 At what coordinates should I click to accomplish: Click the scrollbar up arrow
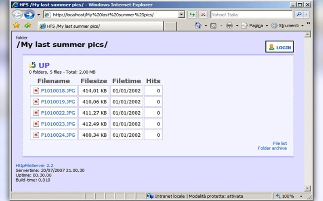(x=307, y=35)
